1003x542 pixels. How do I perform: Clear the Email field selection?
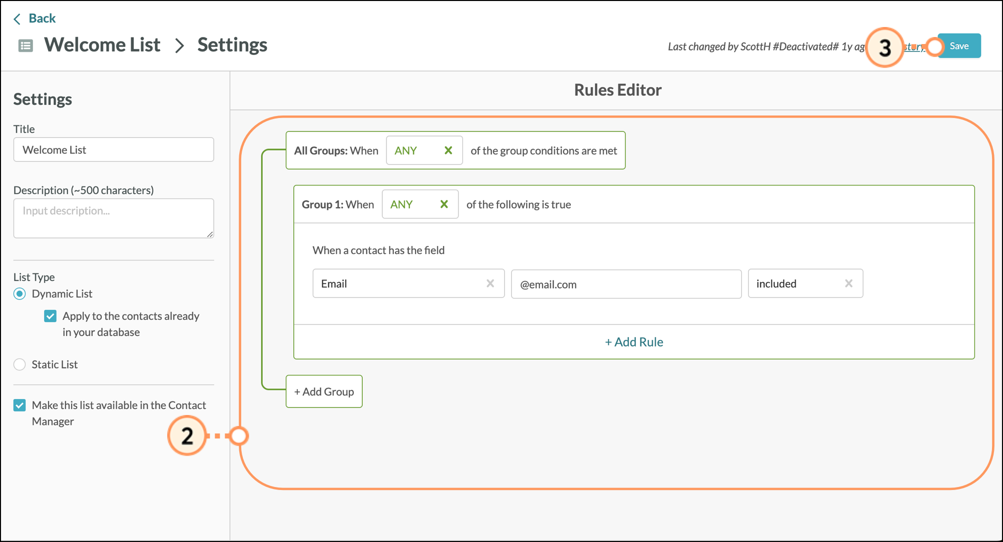tap(490, 283)
